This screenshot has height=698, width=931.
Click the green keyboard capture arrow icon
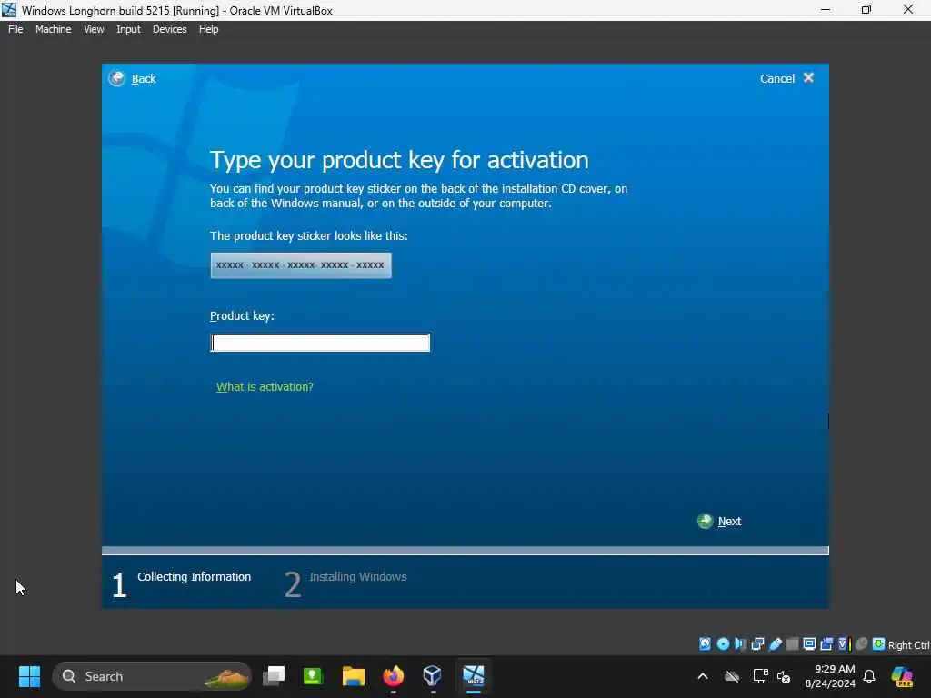pos(879,644)
